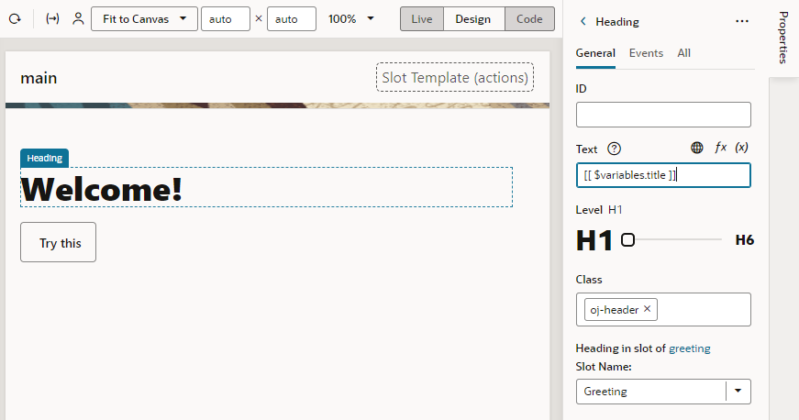The height and width of the screenshot is (420, 799).
Task: Select the Slot Template (actions) placeholder
Action: coord(454,77)
